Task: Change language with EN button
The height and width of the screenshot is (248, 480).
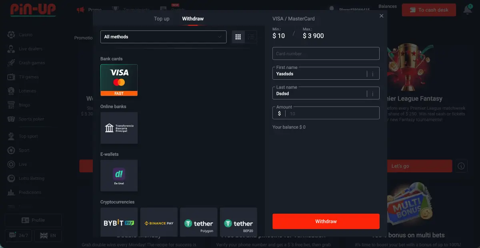Action: coord(48,236)
